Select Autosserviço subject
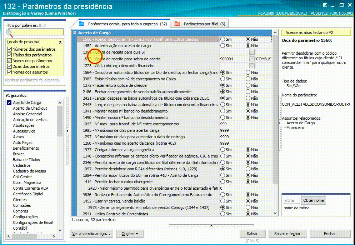The image size is (355, 245). (24, 131)
